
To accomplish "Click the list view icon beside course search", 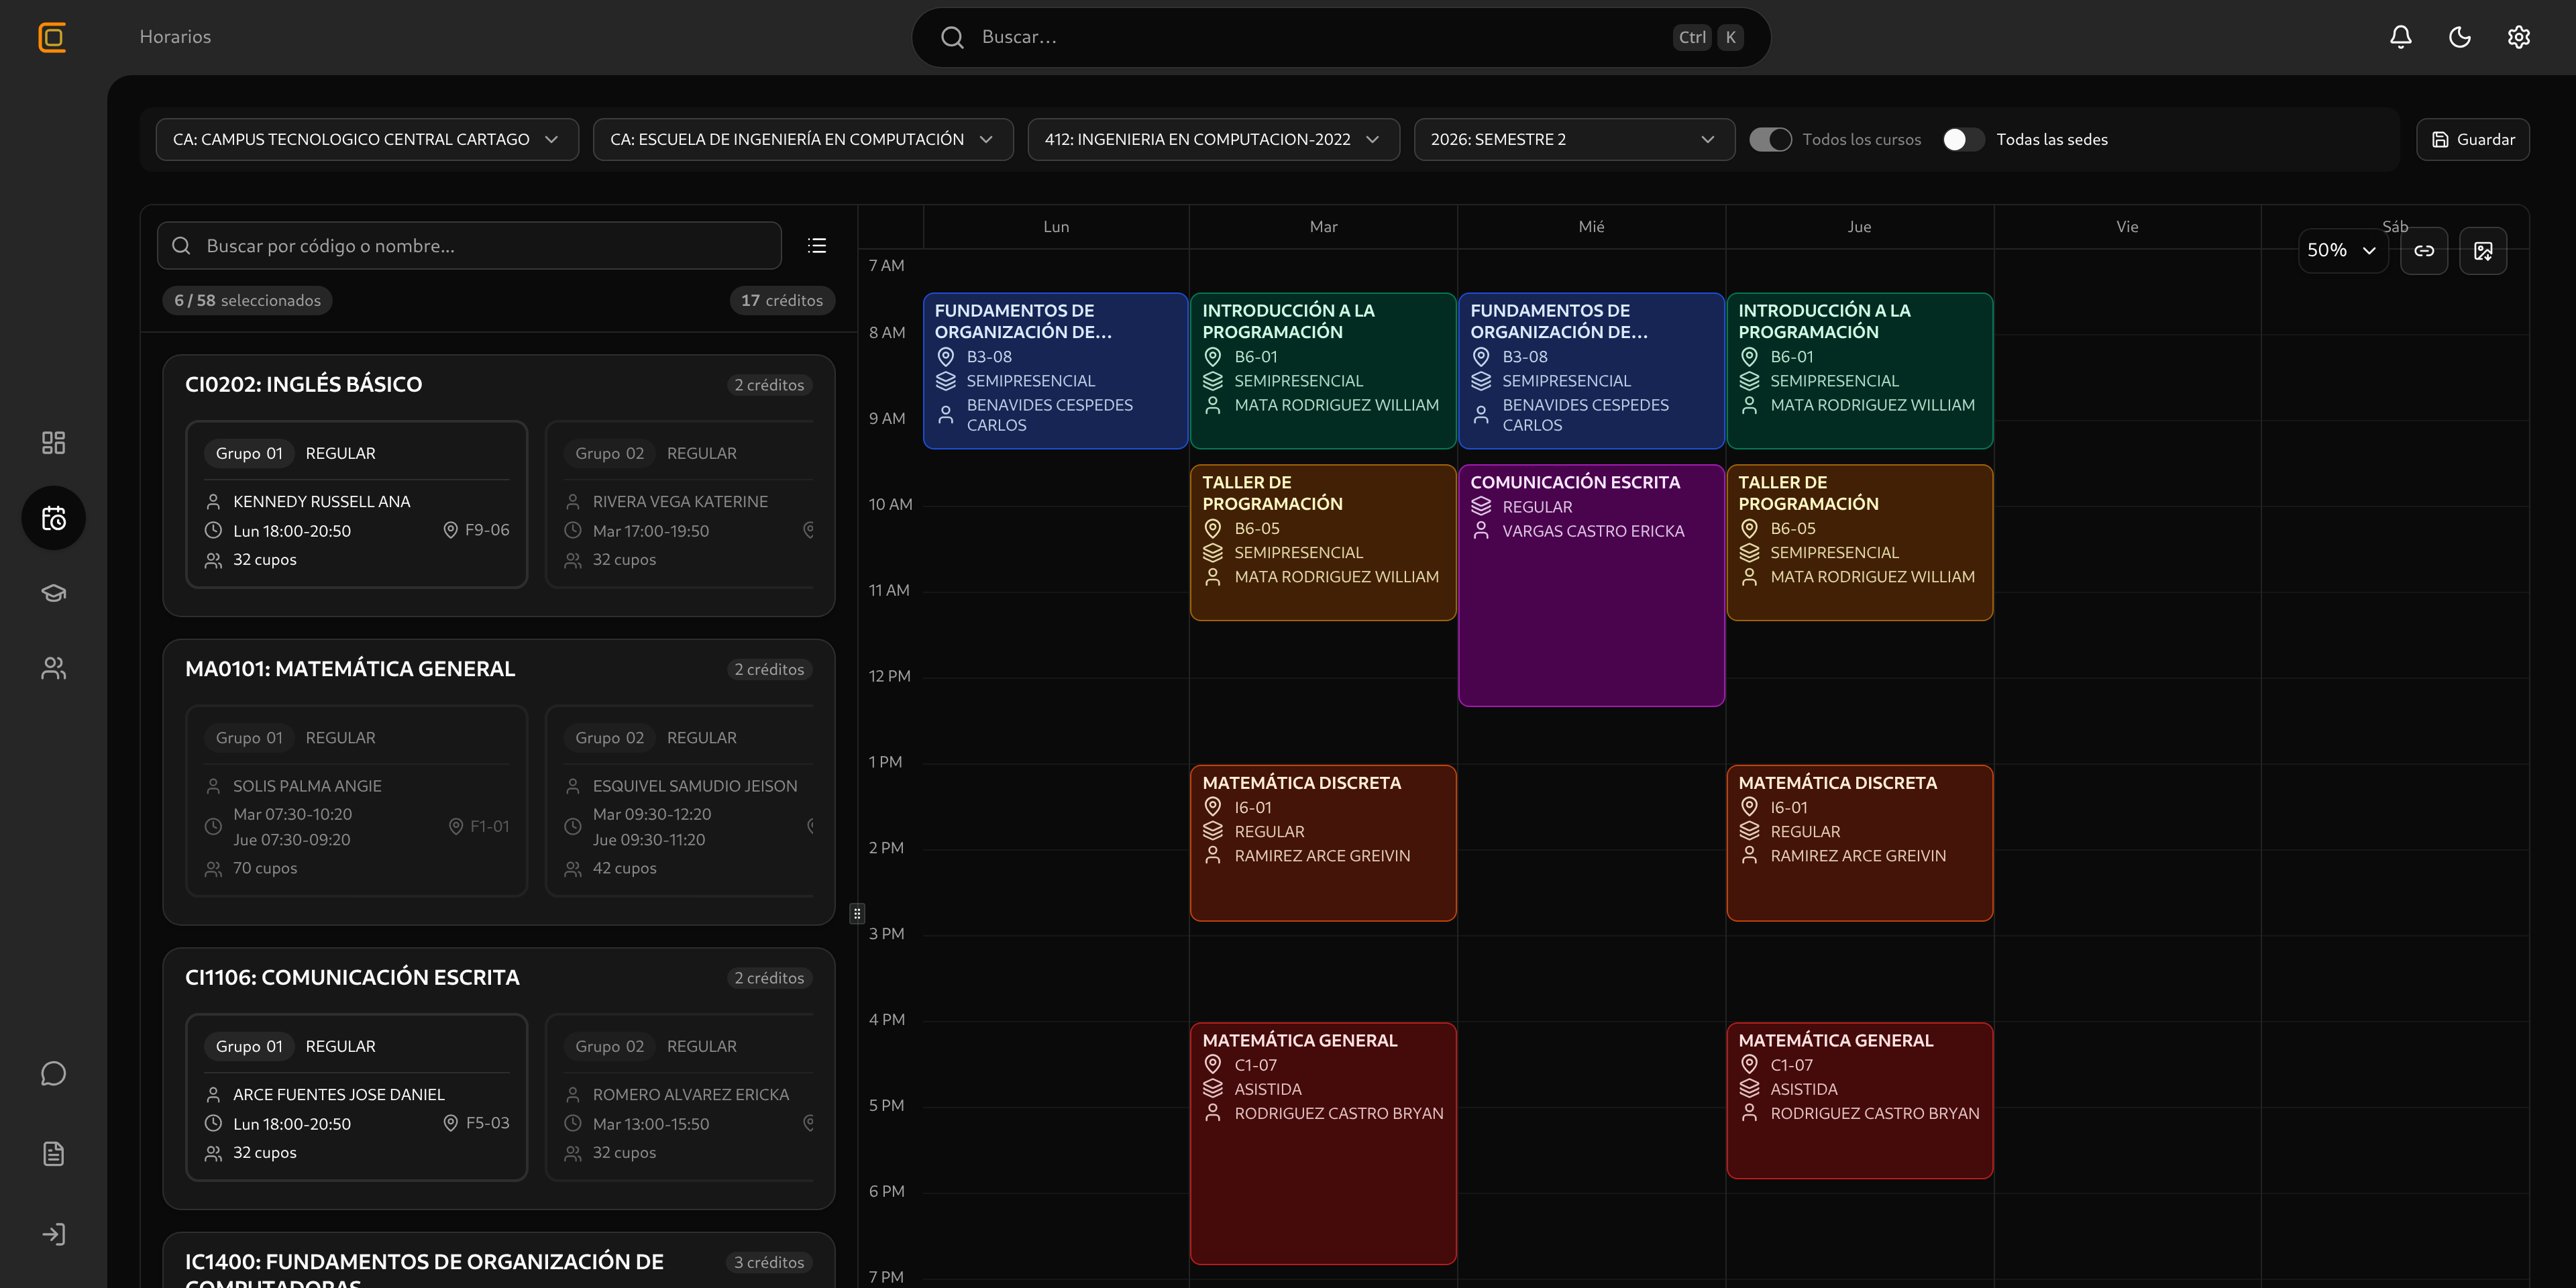I will 817,245.
